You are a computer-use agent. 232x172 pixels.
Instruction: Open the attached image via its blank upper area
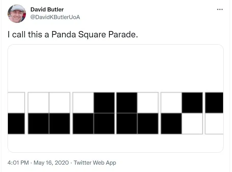click(x=115, y=68)
